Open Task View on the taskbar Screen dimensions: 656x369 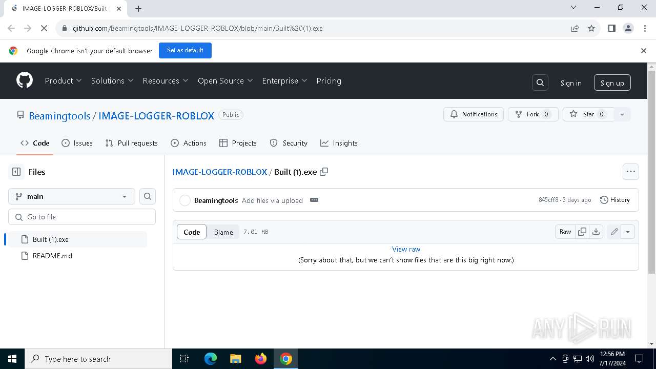coord(184,359)
